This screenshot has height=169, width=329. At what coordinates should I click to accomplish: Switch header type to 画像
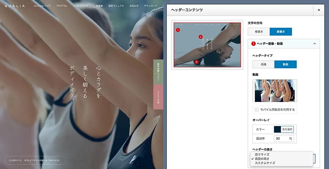click(x=263, y=64)
